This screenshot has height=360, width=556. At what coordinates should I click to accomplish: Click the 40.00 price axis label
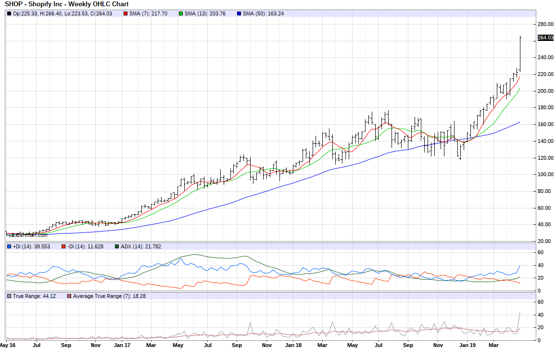tap(545, 224)
